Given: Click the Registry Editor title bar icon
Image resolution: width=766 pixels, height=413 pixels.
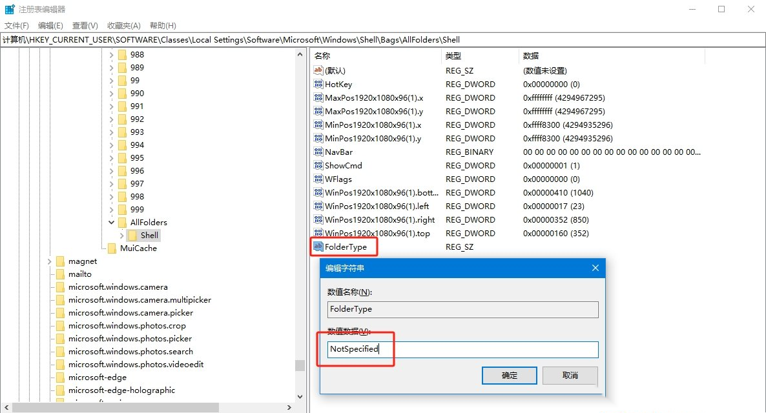Looking at the screenshot, I should point(8,9).
